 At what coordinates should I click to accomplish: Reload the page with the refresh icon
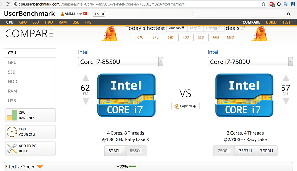click(x=7, y=4)
